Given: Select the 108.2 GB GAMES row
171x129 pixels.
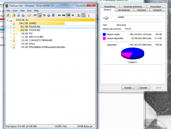Looking at the screenshot, I should [x=50, y=23].
